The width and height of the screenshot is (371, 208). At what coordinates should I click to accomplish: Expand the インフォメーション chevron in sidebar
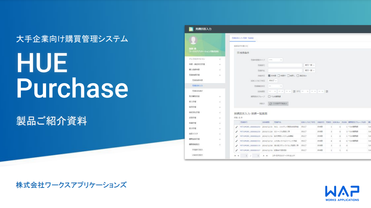(220, 59)
